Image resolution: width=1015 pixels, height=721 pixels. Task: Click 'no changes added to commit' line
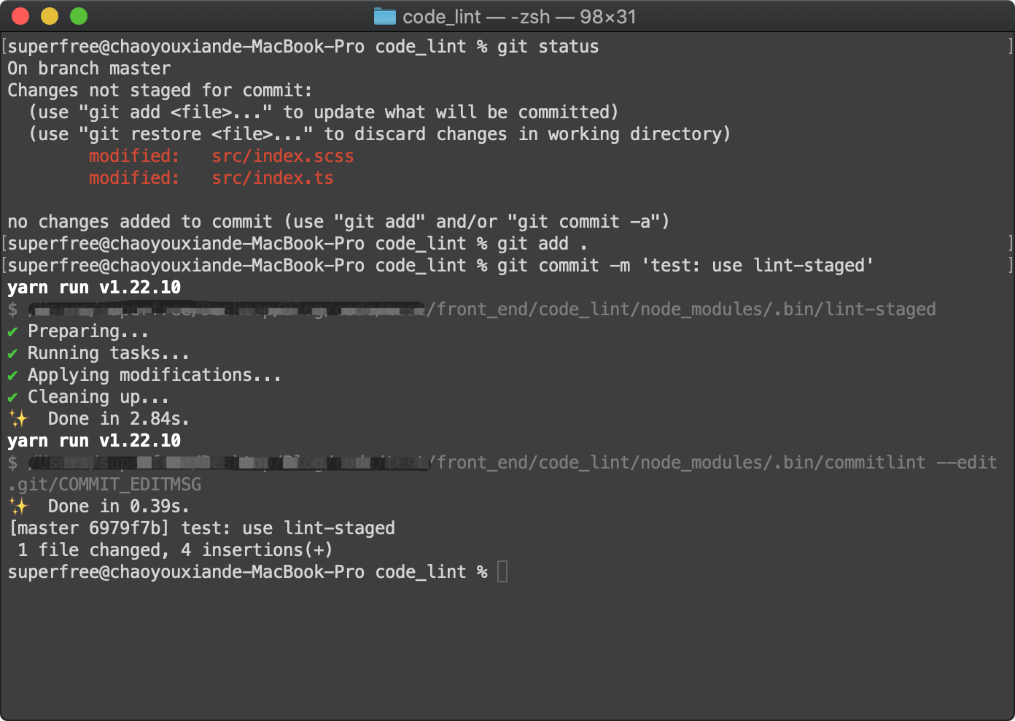(x=338, y=222)
